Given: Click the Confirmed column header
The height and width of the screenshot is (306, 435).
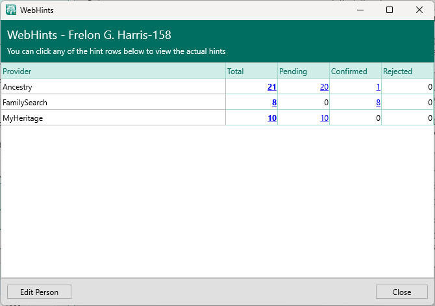Looking at the screenshot, I should point(349,71).
